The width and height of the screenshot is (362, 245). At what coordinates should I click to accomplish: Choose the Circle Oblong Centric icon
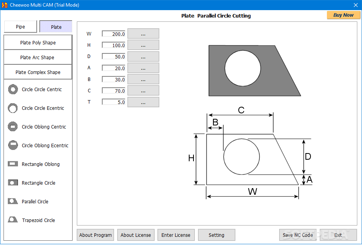(x=13, y=127)
